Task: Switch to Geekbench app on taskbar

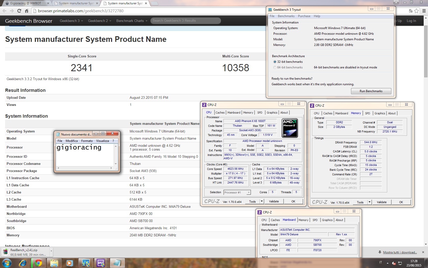Action: pyautogui.click(x=86, y=263)
